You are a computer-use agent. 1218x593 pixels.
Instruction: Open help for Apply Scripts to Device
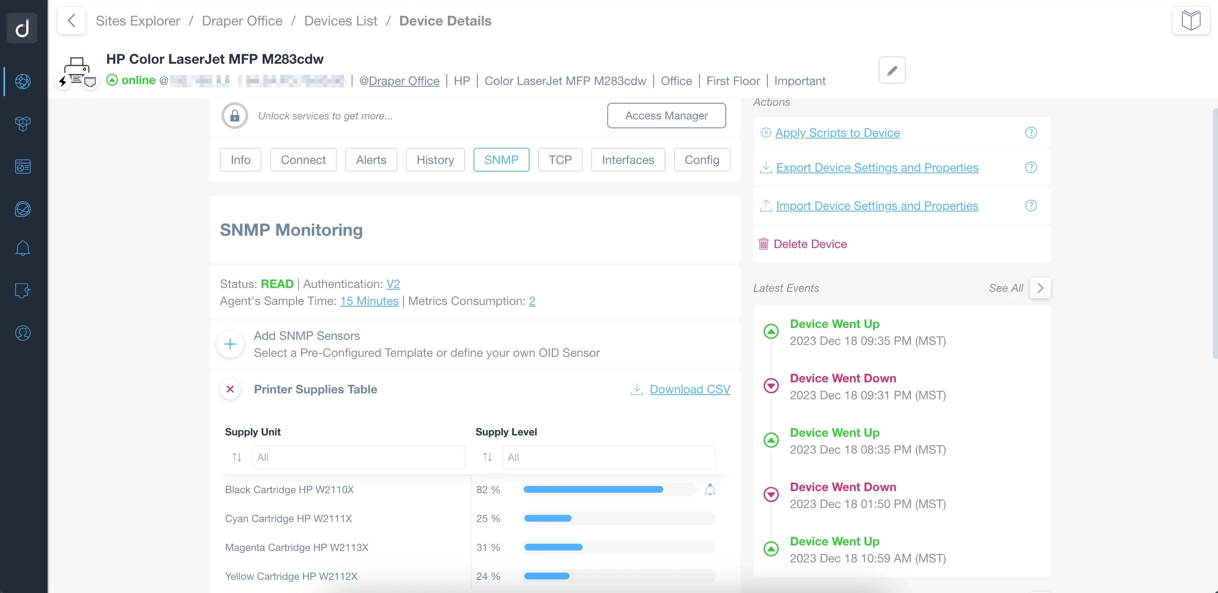coord(1031,133)
